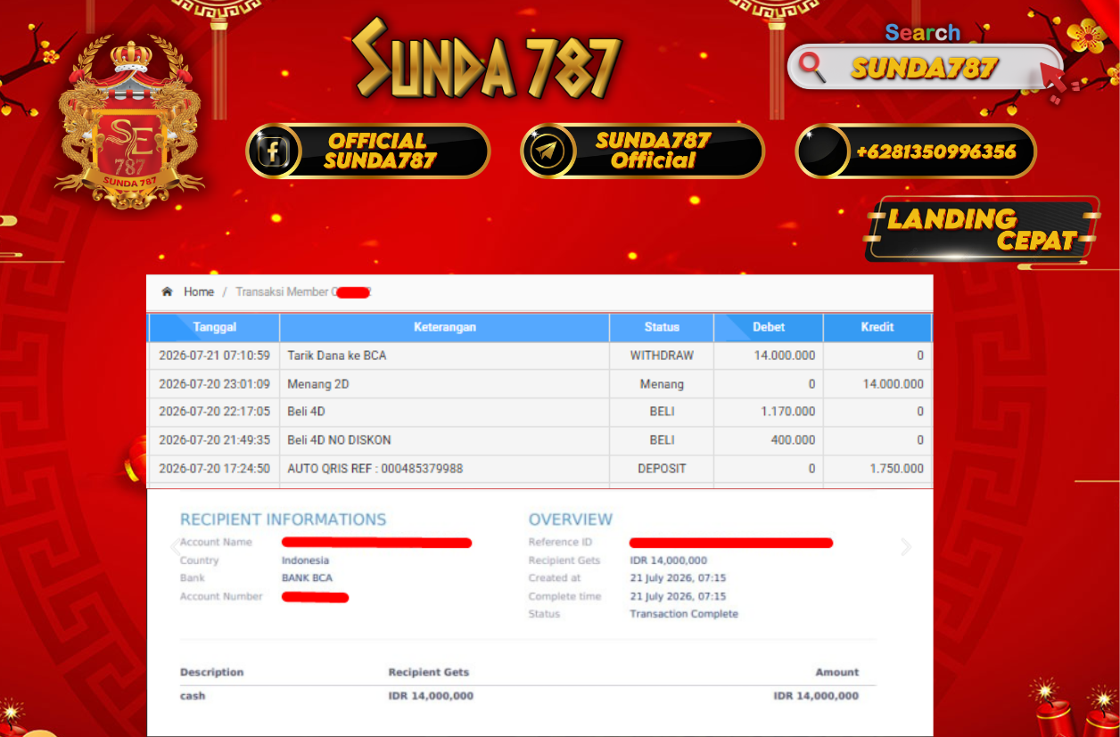
Task: Click the Debet column header
Action: 769,327
